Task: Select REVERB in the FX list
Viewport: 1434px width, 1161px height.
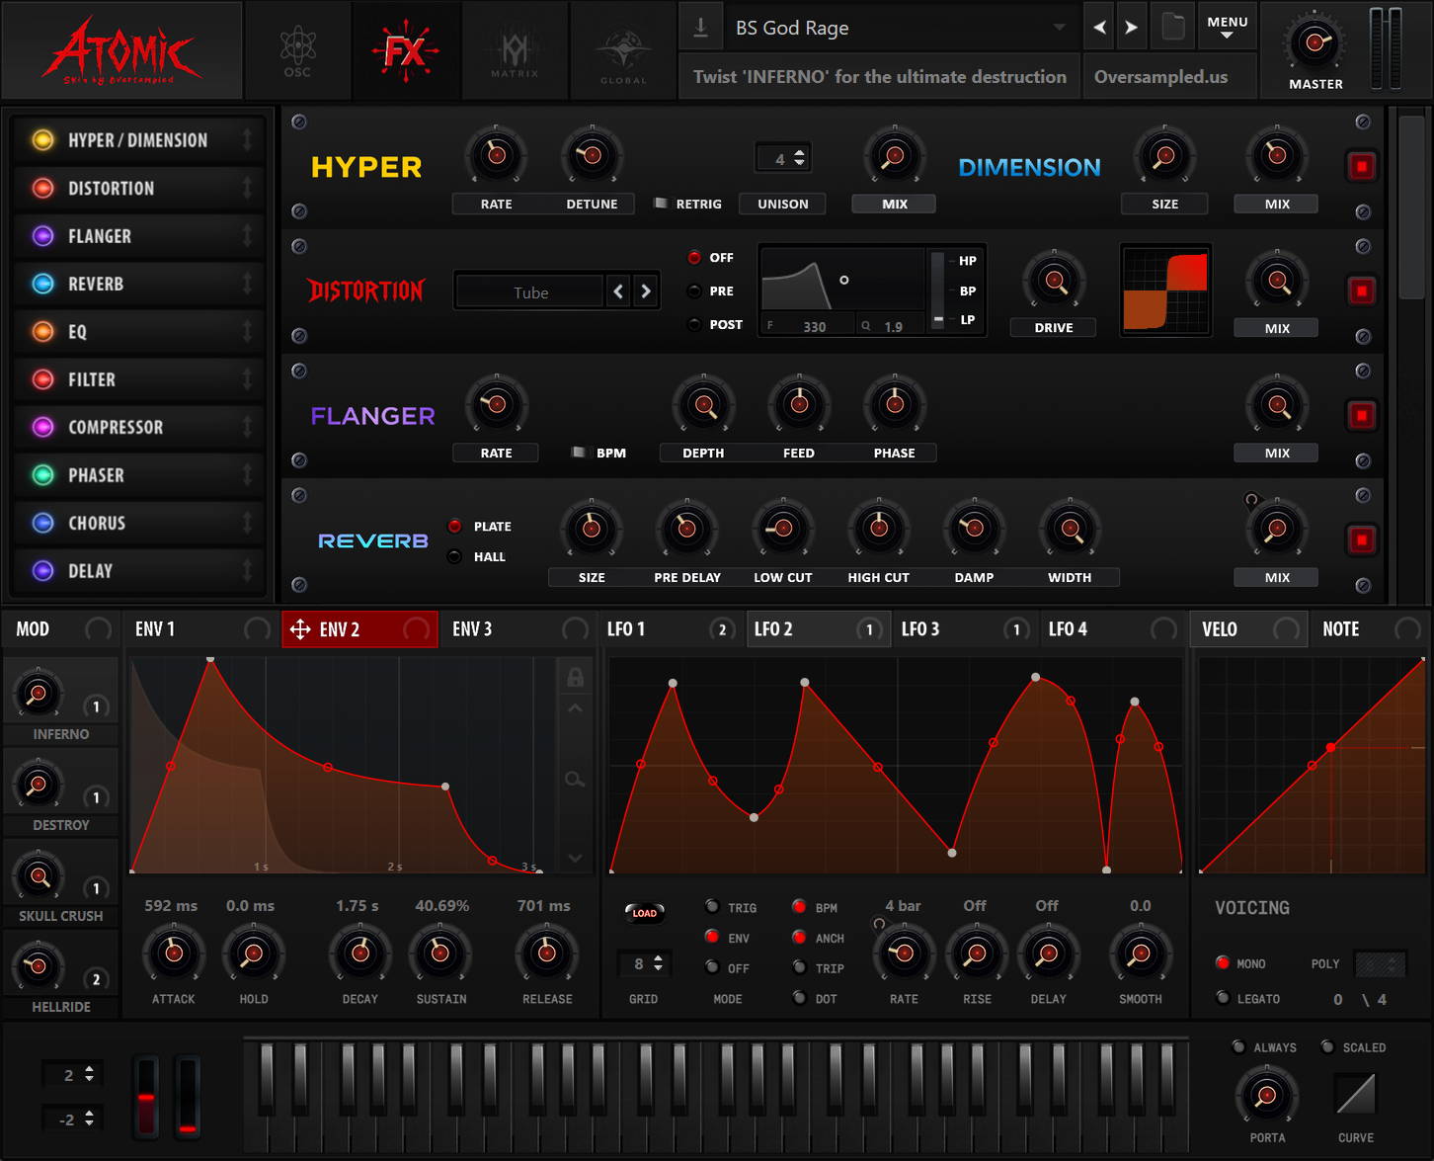Action: [x=139, y=284]
